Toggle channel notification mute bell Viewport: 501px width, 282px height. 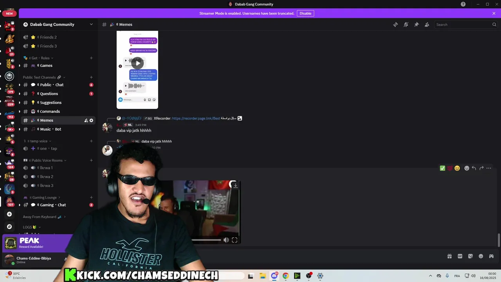tap(406, 24)
